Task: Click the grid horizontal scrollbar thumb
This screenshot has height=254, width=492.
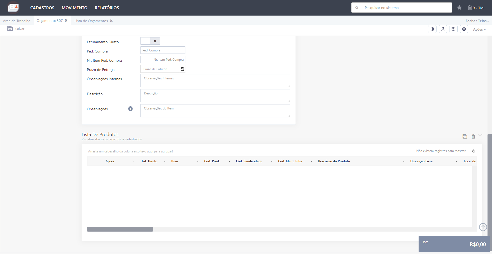Action: coord(120,229)
